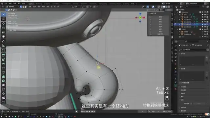Activate the Rotate tool

(3, 28)
